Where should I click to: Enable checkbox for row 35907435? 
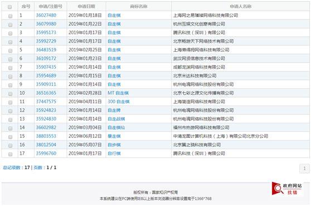(11, 68)
